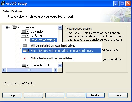Viewport: 132px width, 102px height.
Task: Open the Spatial Analyst install-state dropdown
Action: pyautogui.click(x=25, y=65)
